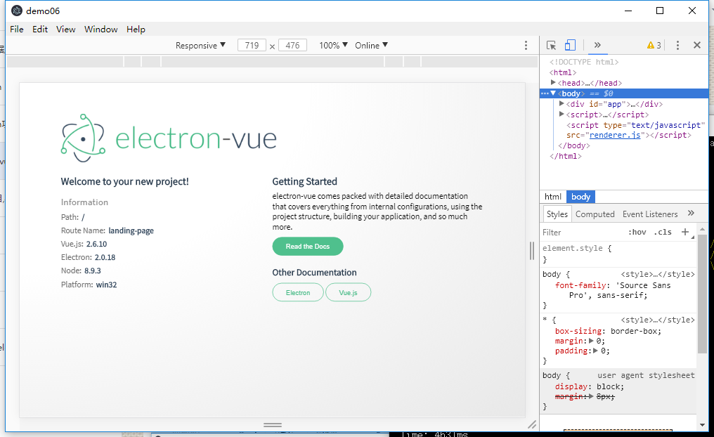This screenshot has height=437, width=714.
Task: Click the viewport width input field
Action: click(252, 45)
